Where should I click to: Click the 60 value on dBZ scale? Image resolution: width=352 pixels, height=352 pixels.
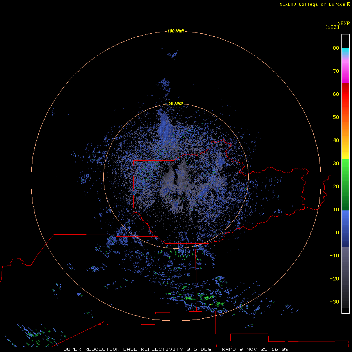[x=336, y=94]
